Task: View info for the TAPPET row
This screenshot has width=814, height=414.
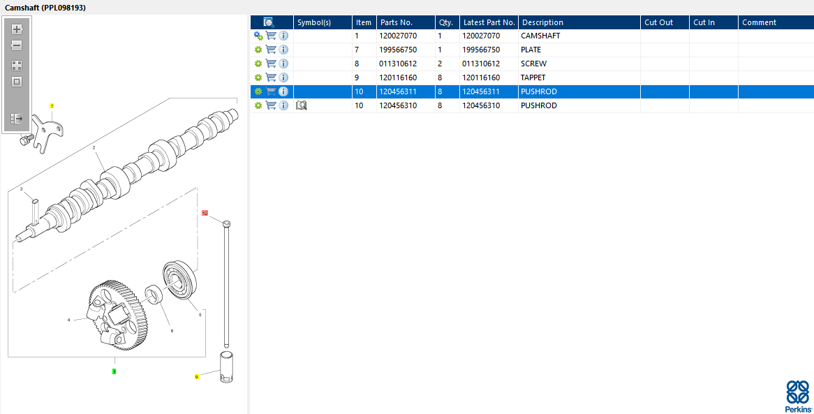Action: click(x=283, y=77)
